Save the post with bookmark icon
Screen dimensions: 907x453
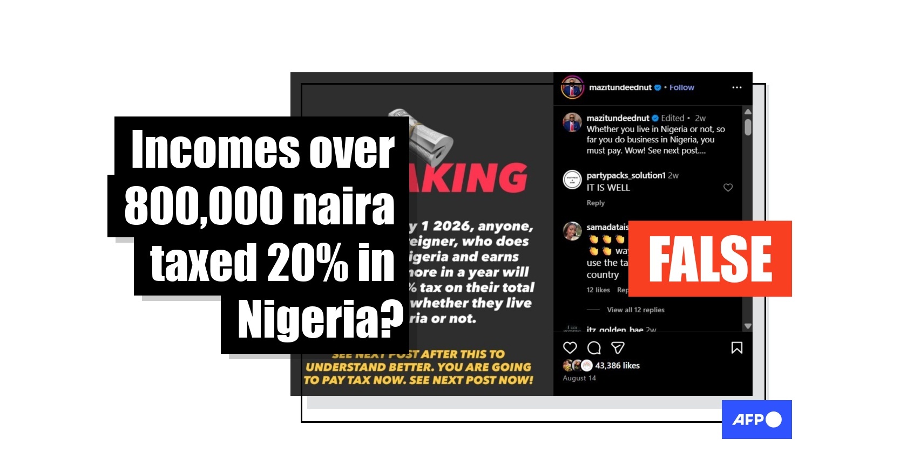pos(737,348)
